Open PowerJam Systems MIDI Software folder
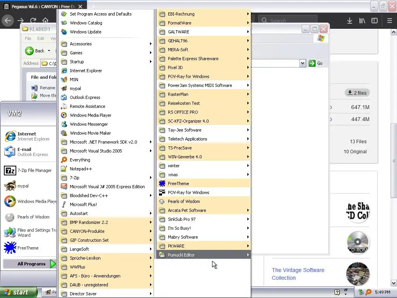The width and height of the screenshot is (397, 298). [x=204, y=85]
